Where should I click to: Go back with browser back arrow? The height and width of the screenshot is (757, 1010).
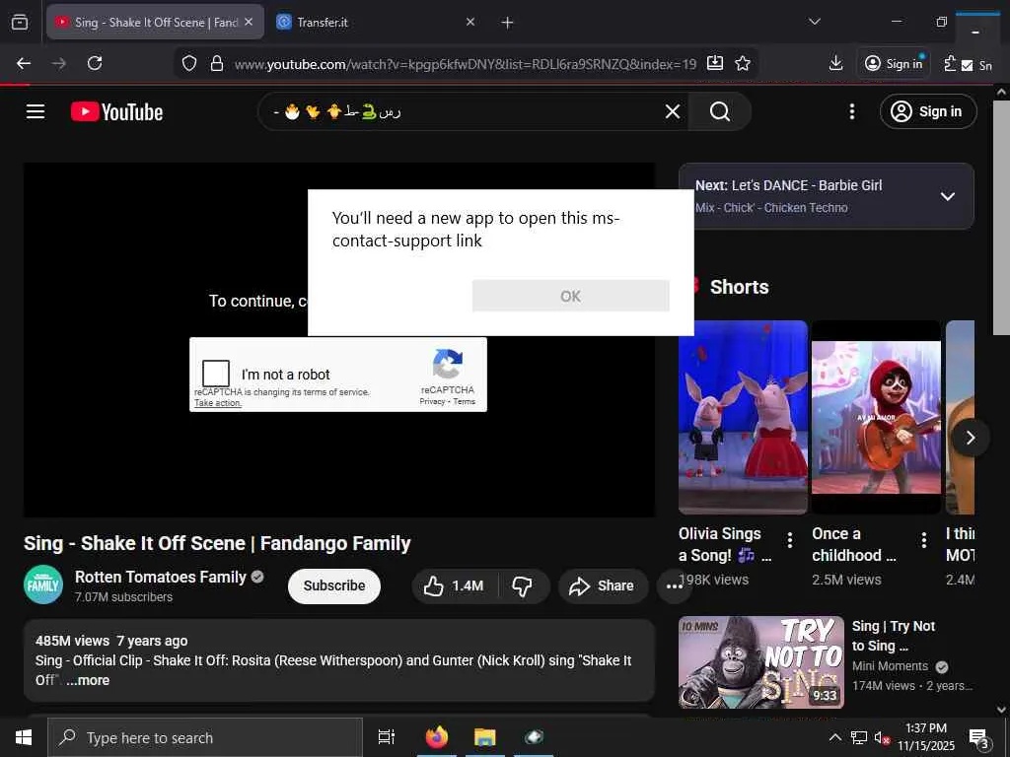(24, 63)
